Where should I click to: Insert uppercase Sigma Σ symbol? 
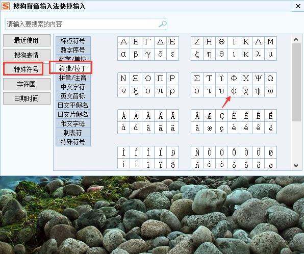197,79
